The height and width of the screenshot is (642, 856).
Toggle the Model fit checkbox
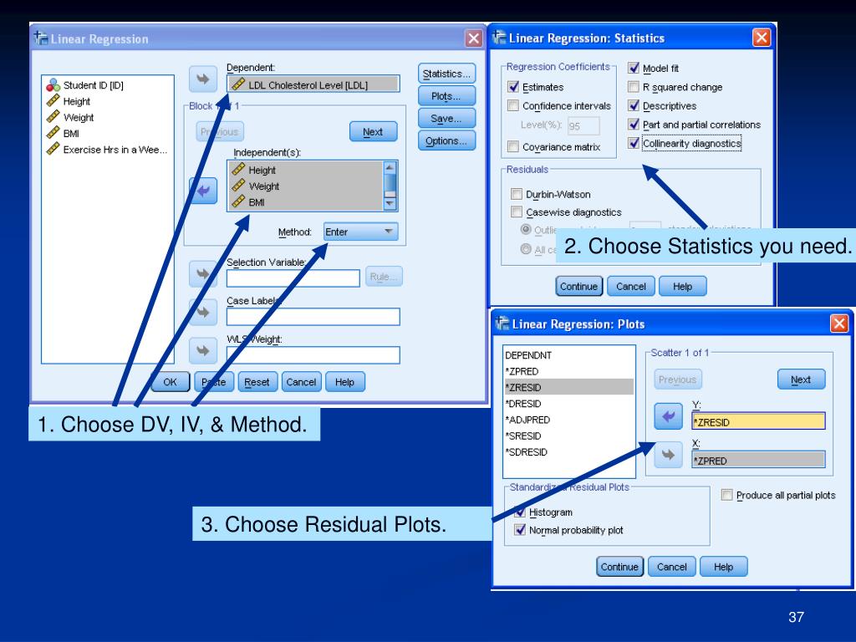click(x=634, y=69)
